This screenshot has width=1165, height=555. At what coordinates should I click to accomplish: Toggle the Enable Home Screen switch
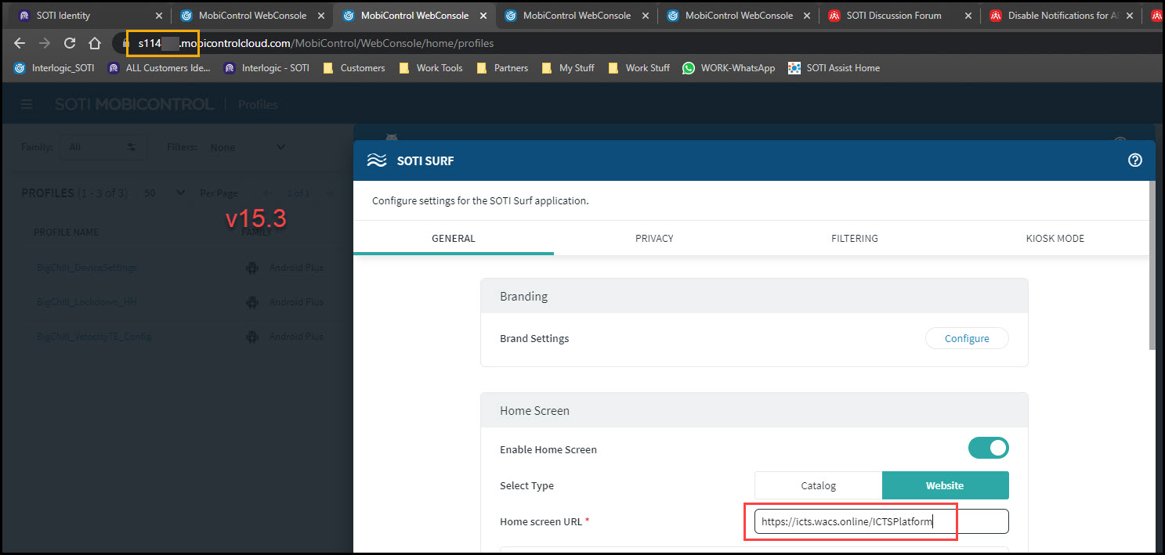988,449
